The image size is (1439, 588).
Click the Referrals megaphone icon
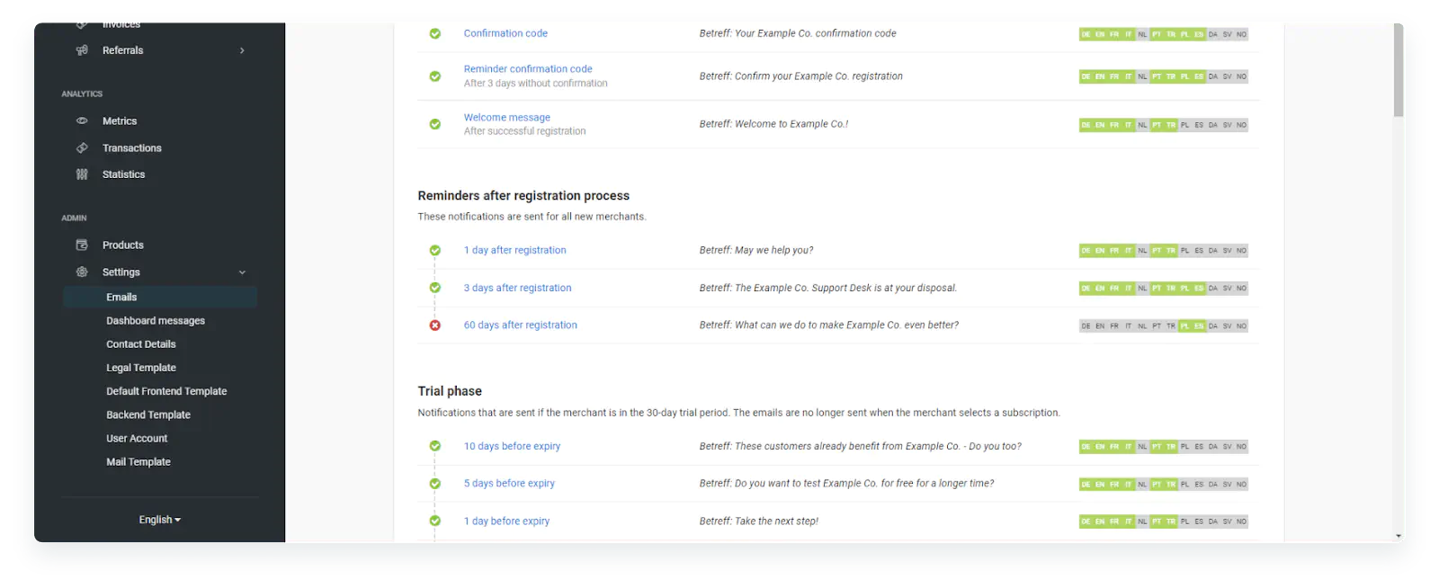point(82,50)
